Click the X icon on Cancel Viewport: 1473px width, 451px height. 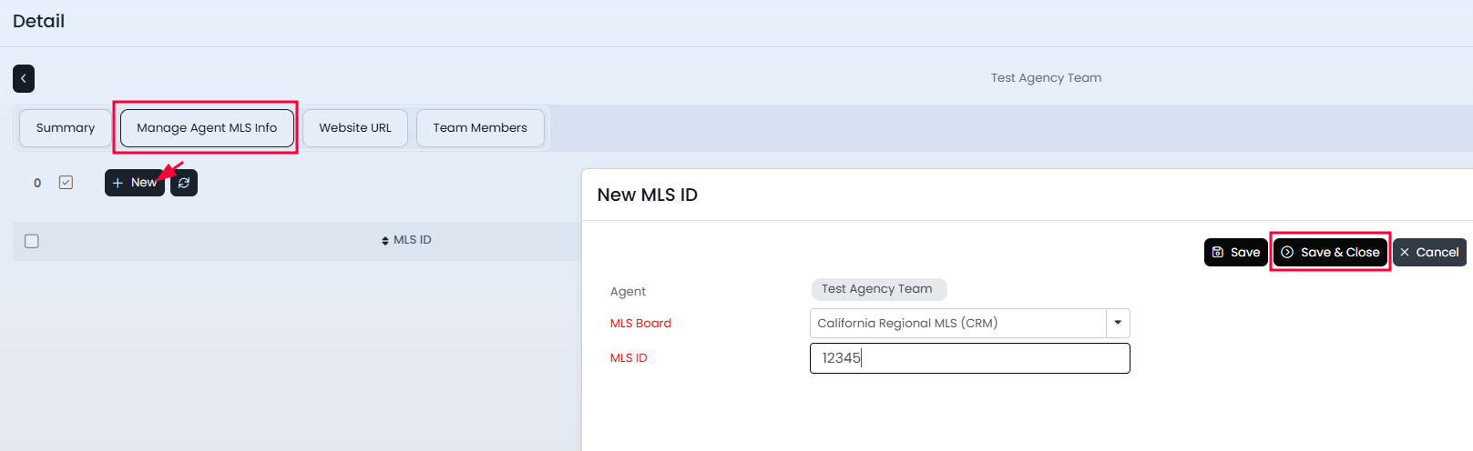[1405, 252]
